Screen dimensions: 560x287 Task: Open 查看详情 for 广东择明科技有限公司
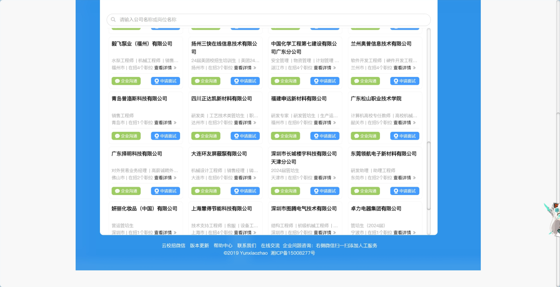165,178
